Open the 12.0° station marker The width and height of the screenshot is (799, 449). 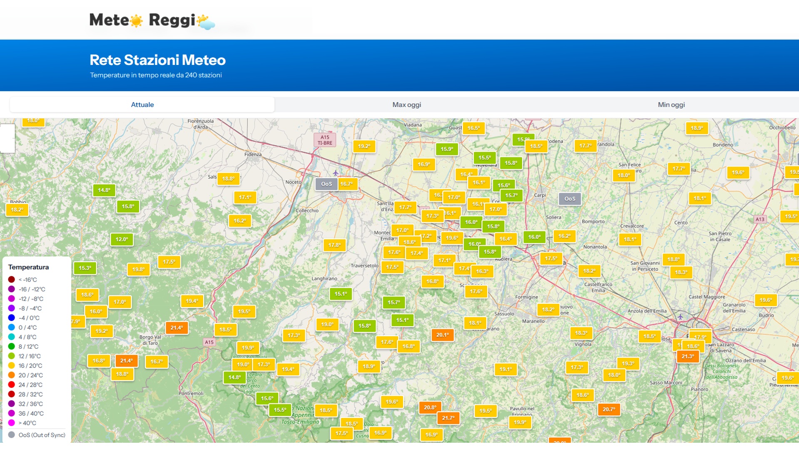tap(122, 240)
